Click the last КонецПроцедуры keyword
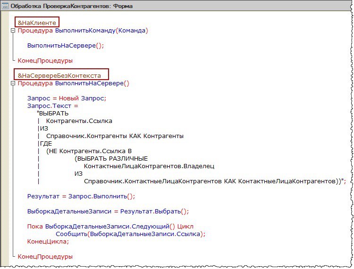 45,257
